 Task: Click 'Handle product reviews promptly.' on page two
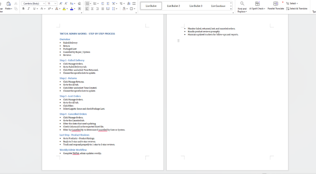(x=204, y=32)
